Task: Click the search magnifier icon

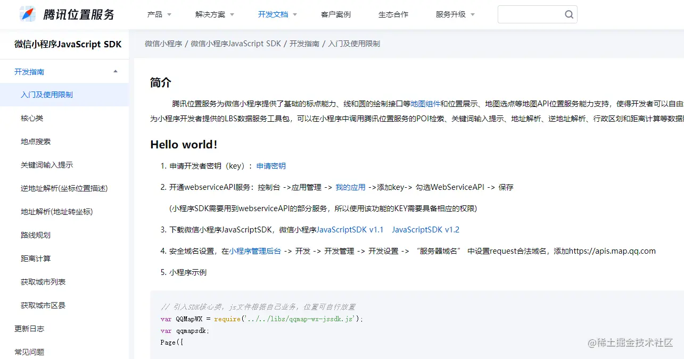Action: tap(569, 14)
